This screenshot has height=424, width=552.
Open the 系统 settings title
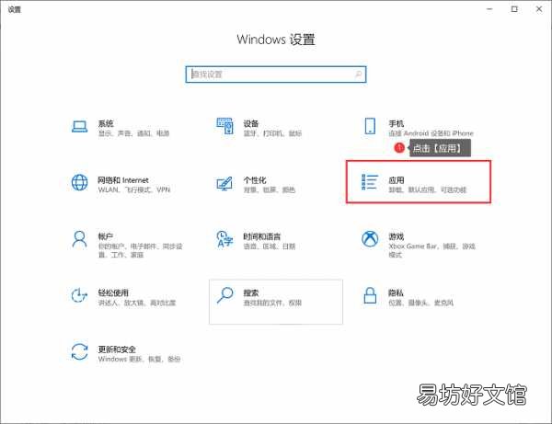click(106, 123)
